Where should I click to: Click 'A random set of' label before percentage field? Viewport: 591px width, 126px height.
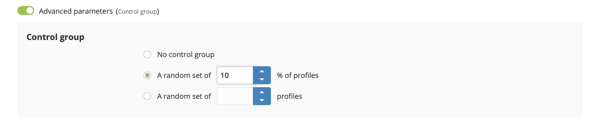(x=184, y=76)
